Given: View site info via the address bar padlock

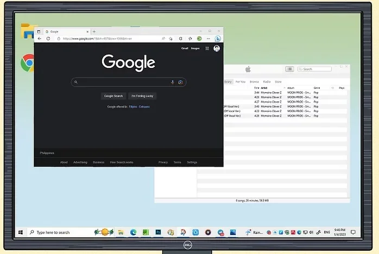Looking at the screenshot, I should tap(59, 39).
